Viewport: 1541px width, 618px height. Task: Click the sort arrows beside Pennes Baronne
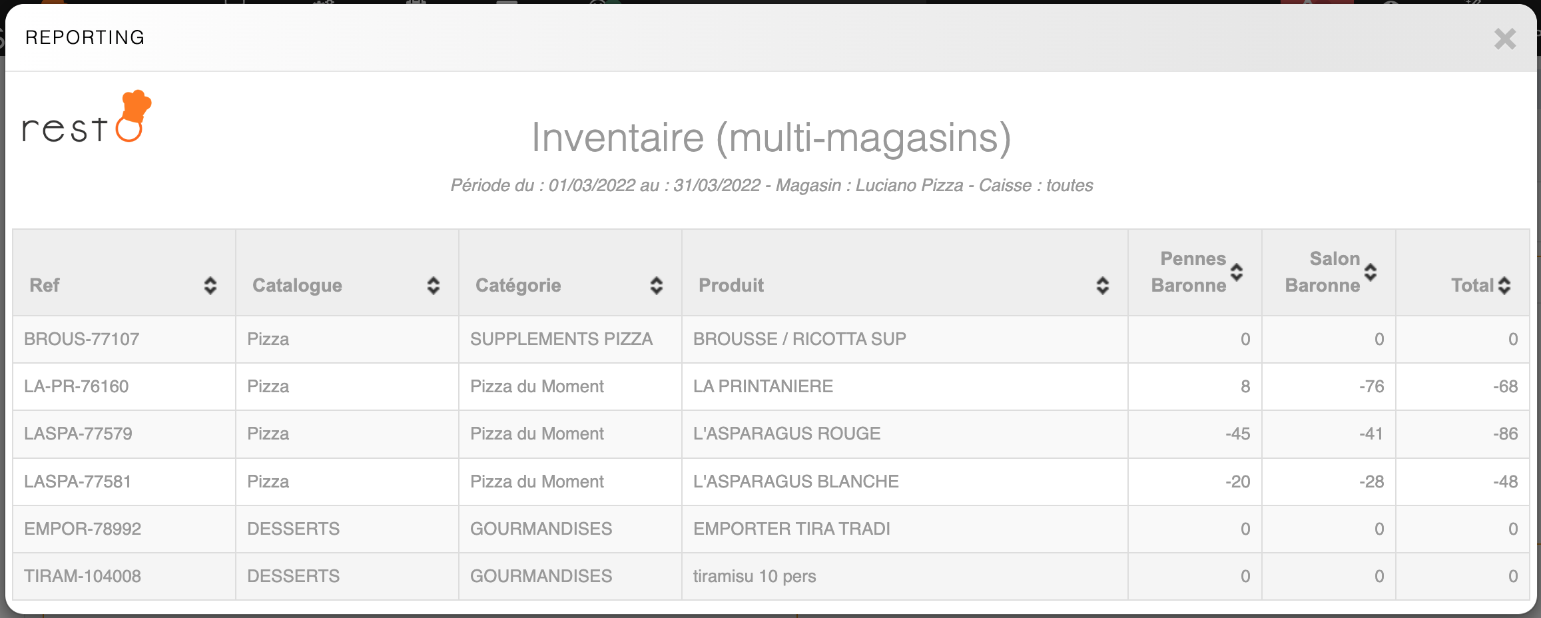[x=1237, y=272]
